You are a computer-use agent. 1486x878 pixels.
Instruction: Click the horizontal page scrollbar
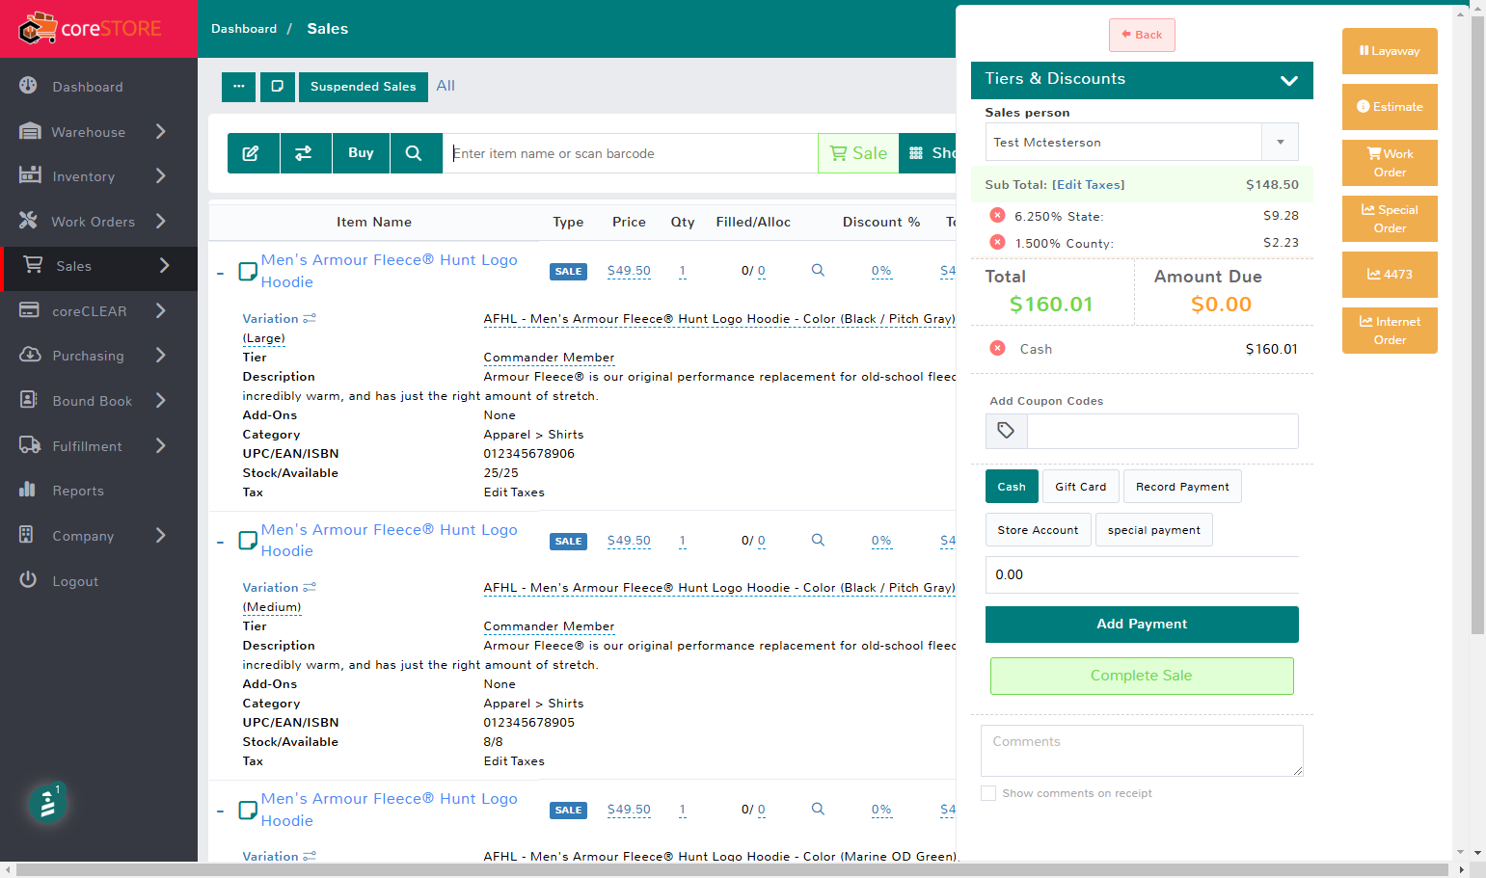[733, 869]
